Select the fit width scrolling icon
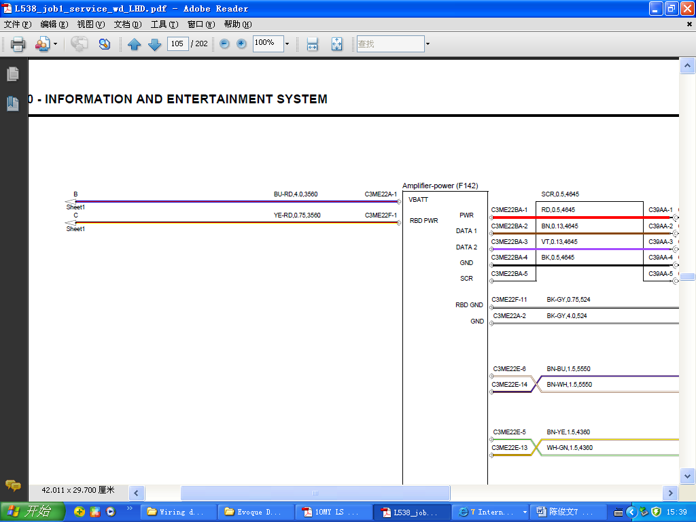This screenshot has width=696, height=522. [x=312, y=44]
